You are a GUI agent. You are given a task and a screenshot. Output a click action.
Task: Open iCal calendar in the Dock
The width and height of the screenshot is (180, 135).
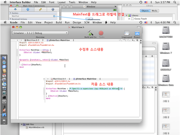[4, 75]
